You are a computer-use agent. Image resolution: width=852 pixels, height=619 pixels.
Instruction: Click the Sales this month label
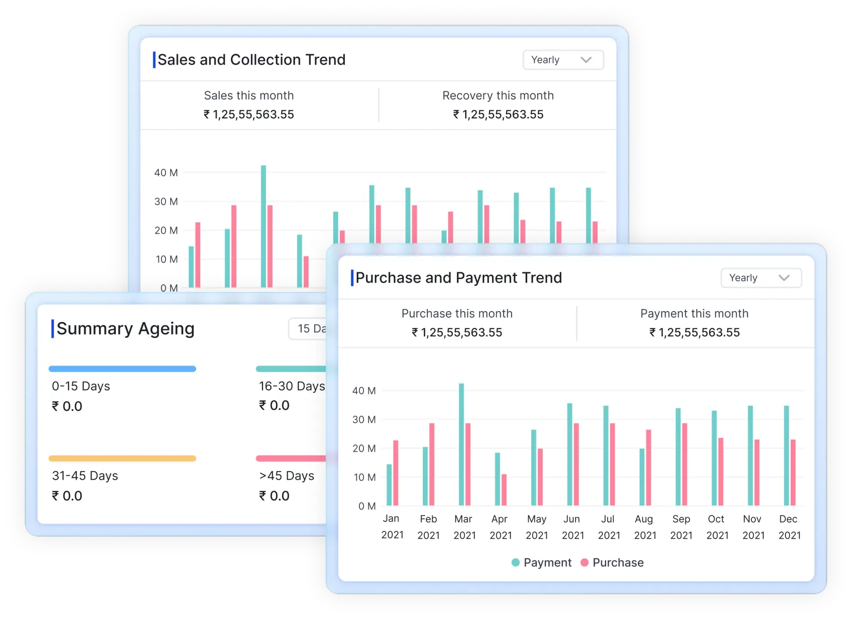pos(249,95)
